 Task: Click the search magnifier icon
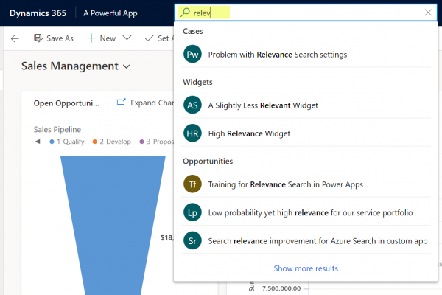point(185,13)
